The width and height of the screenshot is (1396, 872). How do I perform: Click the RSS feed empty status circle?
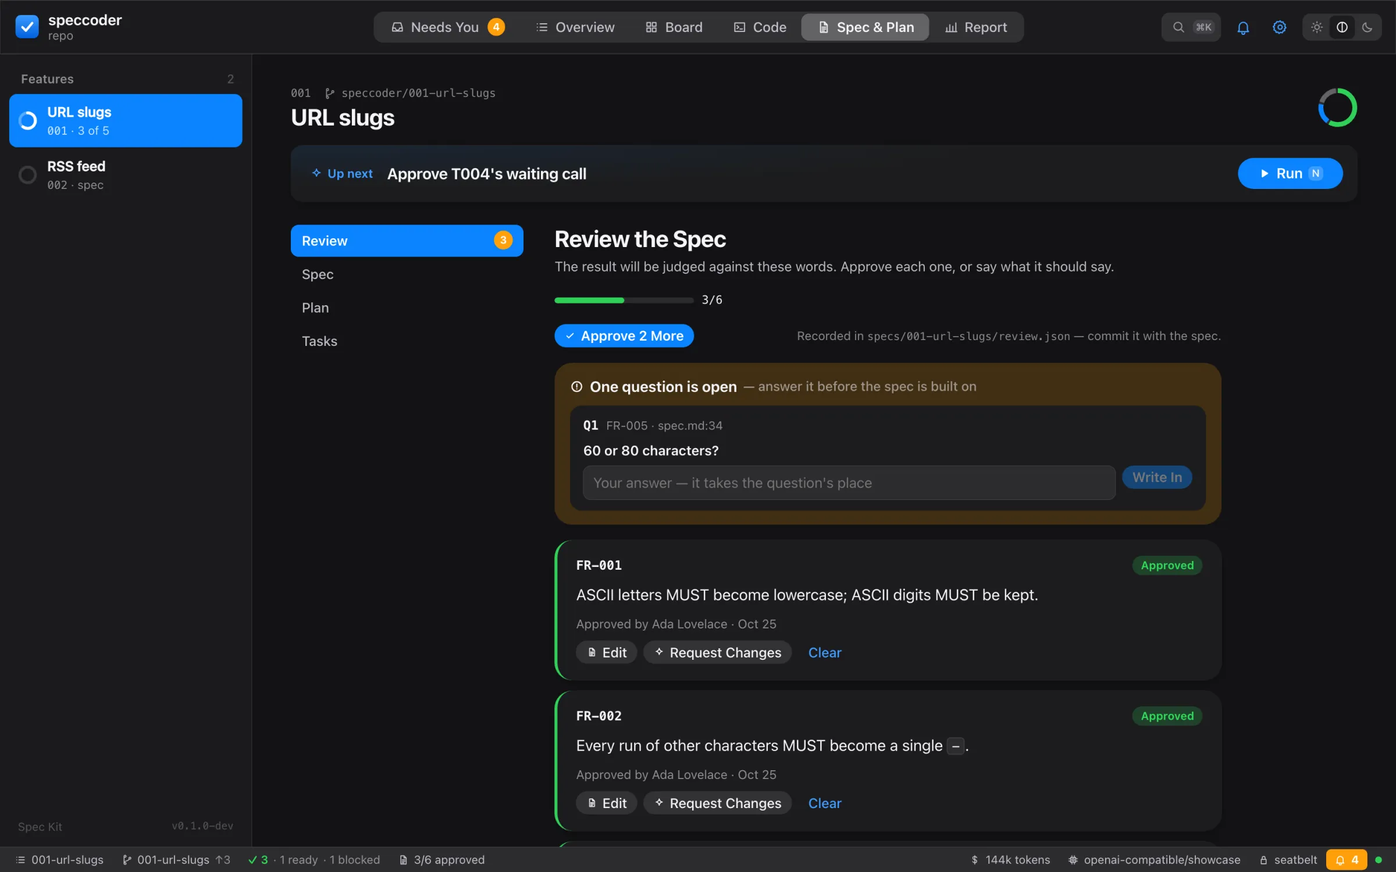[x=27, y=174]
